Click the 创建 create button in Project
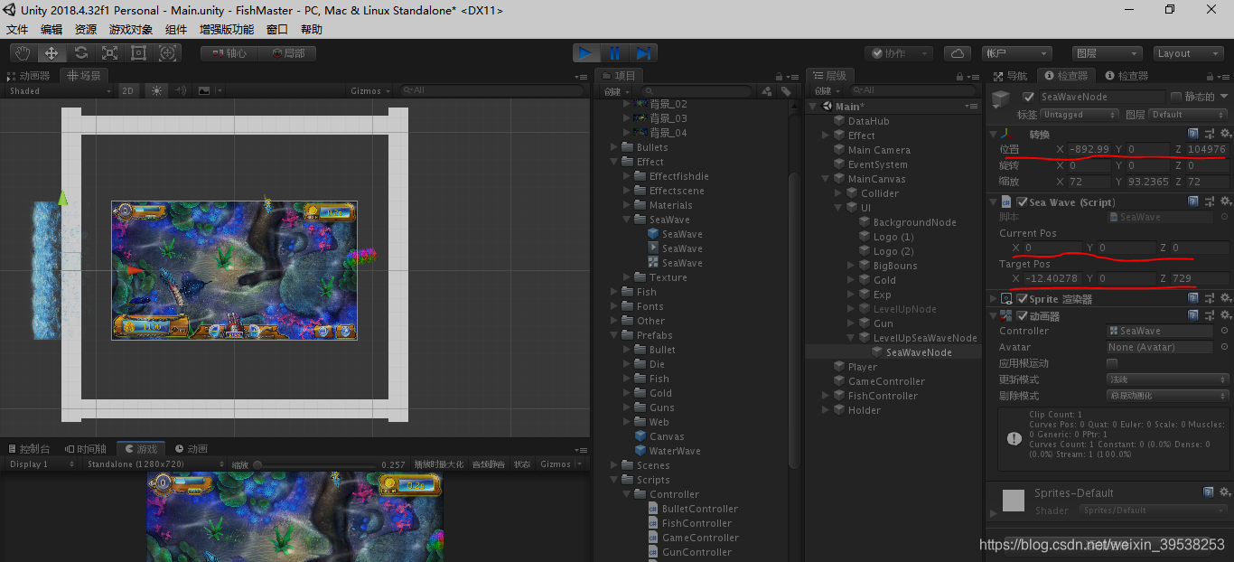 [616, 90]
